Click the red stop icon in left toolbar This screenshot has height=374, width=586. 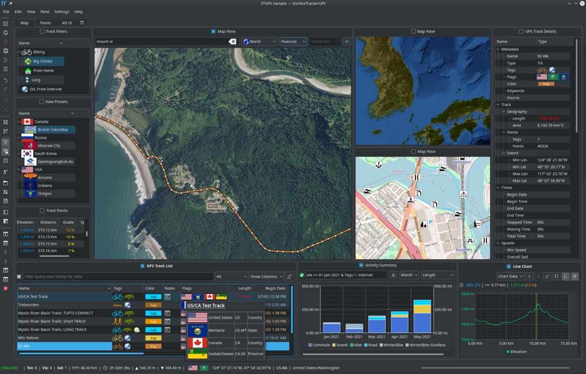[x=5, y=288]
